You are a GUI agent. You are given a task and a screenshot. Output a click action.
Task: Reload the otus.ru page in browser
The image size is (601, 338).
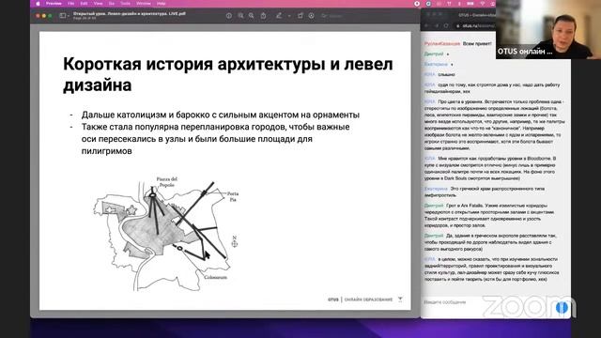tap(446, 25)
